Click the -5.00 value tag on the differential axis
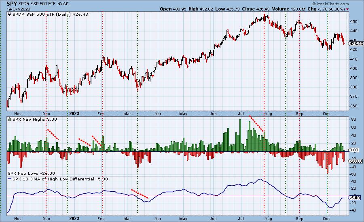This screenshot has width=364, height=222. [355, 198]
